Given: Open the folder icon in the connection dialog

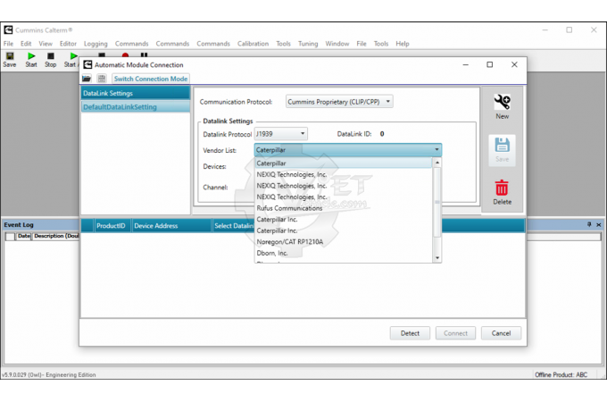Looking at the screenshot, I should coord(87,79).
